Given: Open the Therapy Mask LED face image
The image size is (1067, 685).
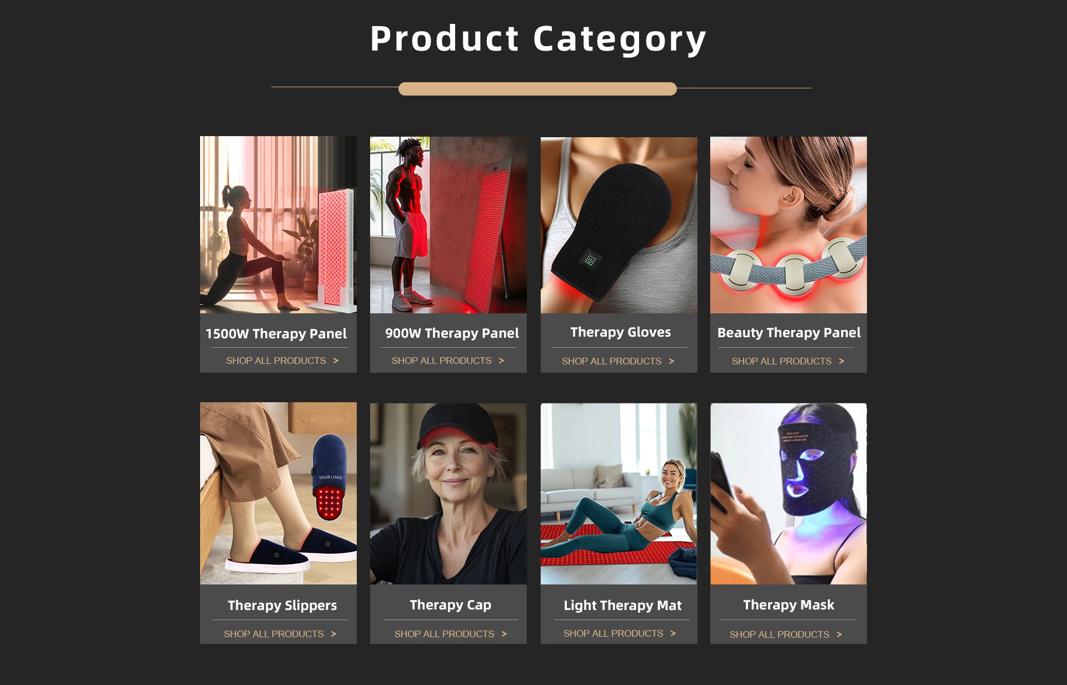Looking at the screenshot, I should pyautogui.click(x=789, y=494).
